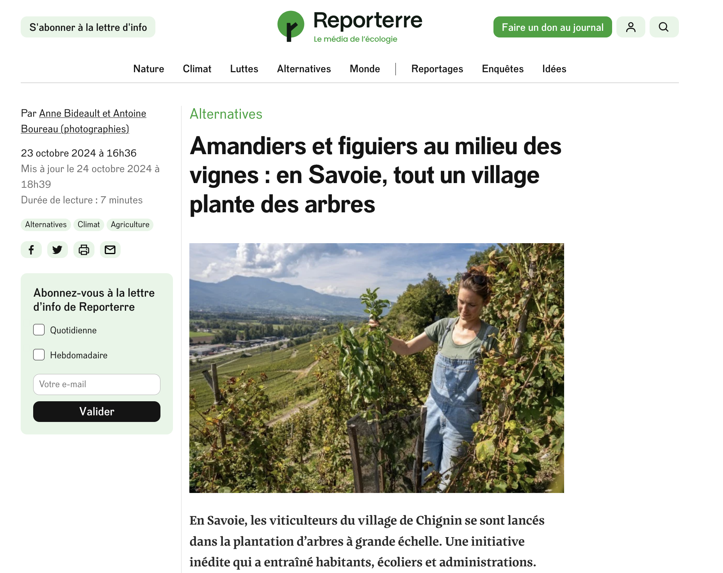The image size is (723, 573).
Task: Click the Votre e-mail field
Action: (x=97, y=384)
